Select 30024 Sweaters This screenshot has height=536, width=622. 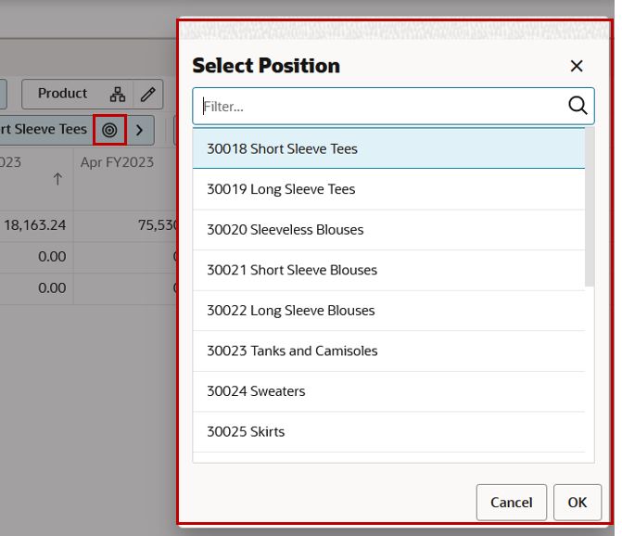pyautogui.click(x=388, y=391)
